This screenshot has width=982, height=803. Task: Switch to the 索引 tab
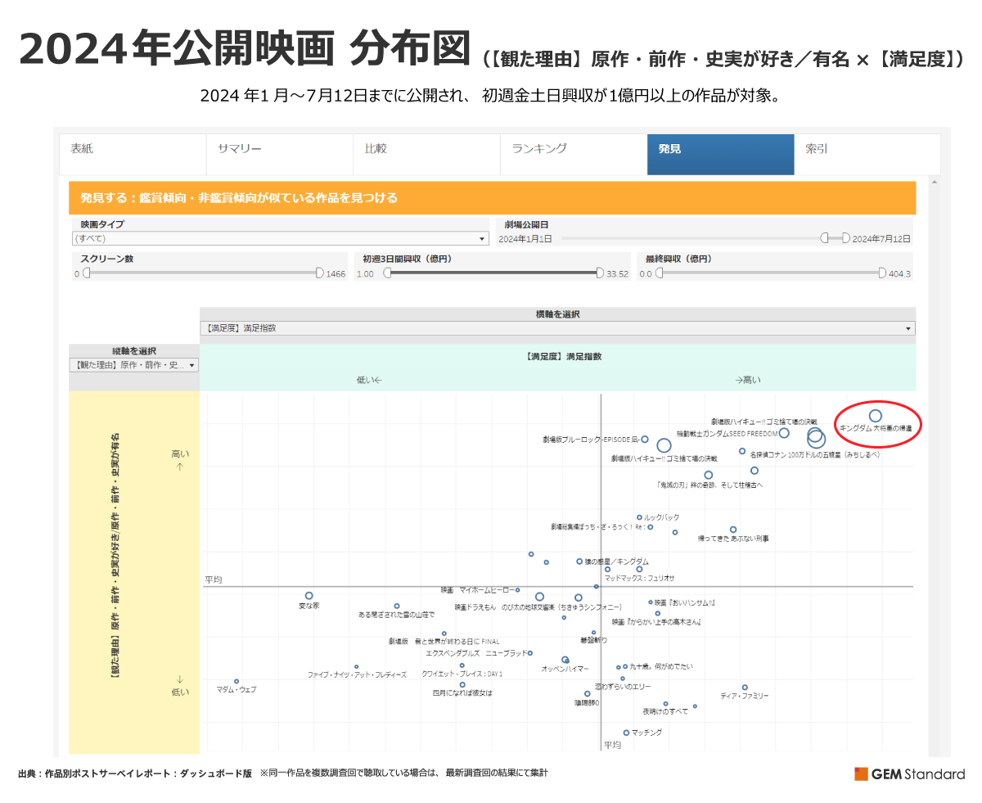[x=867, y=154]
